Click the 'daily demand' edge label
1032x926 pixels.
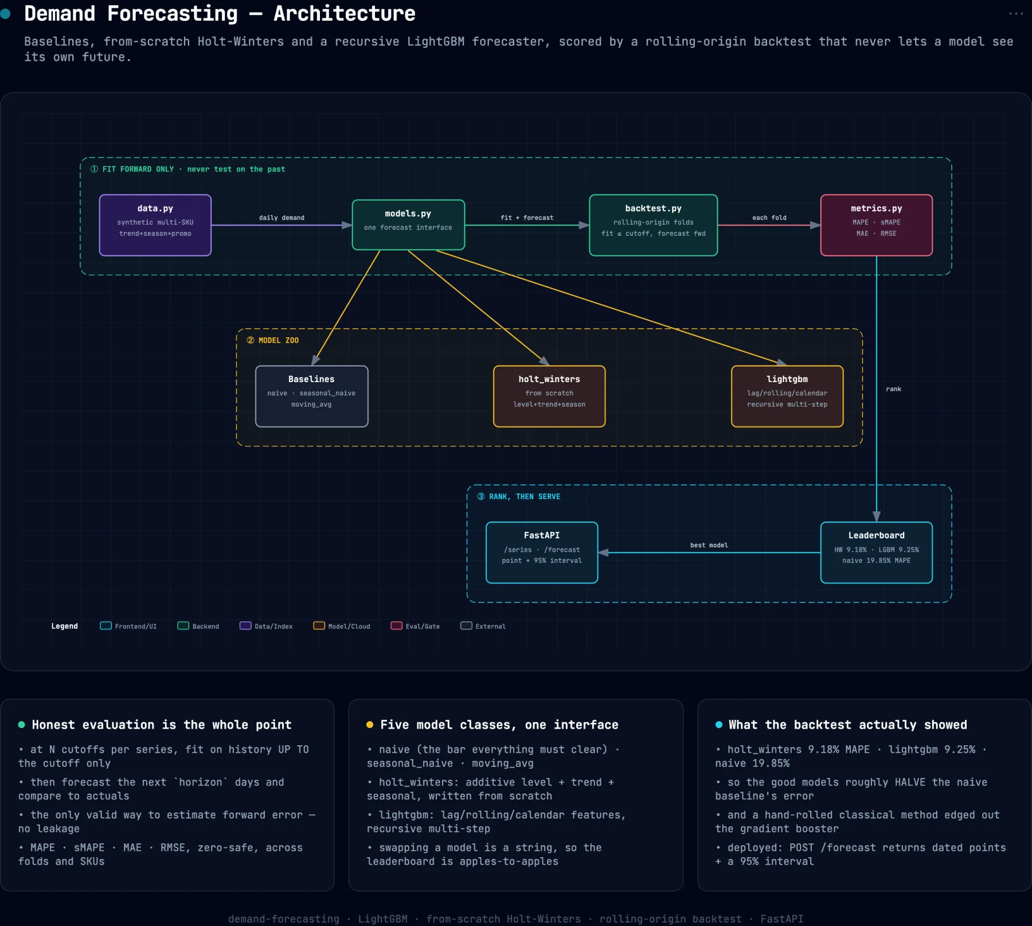(282, 218)
